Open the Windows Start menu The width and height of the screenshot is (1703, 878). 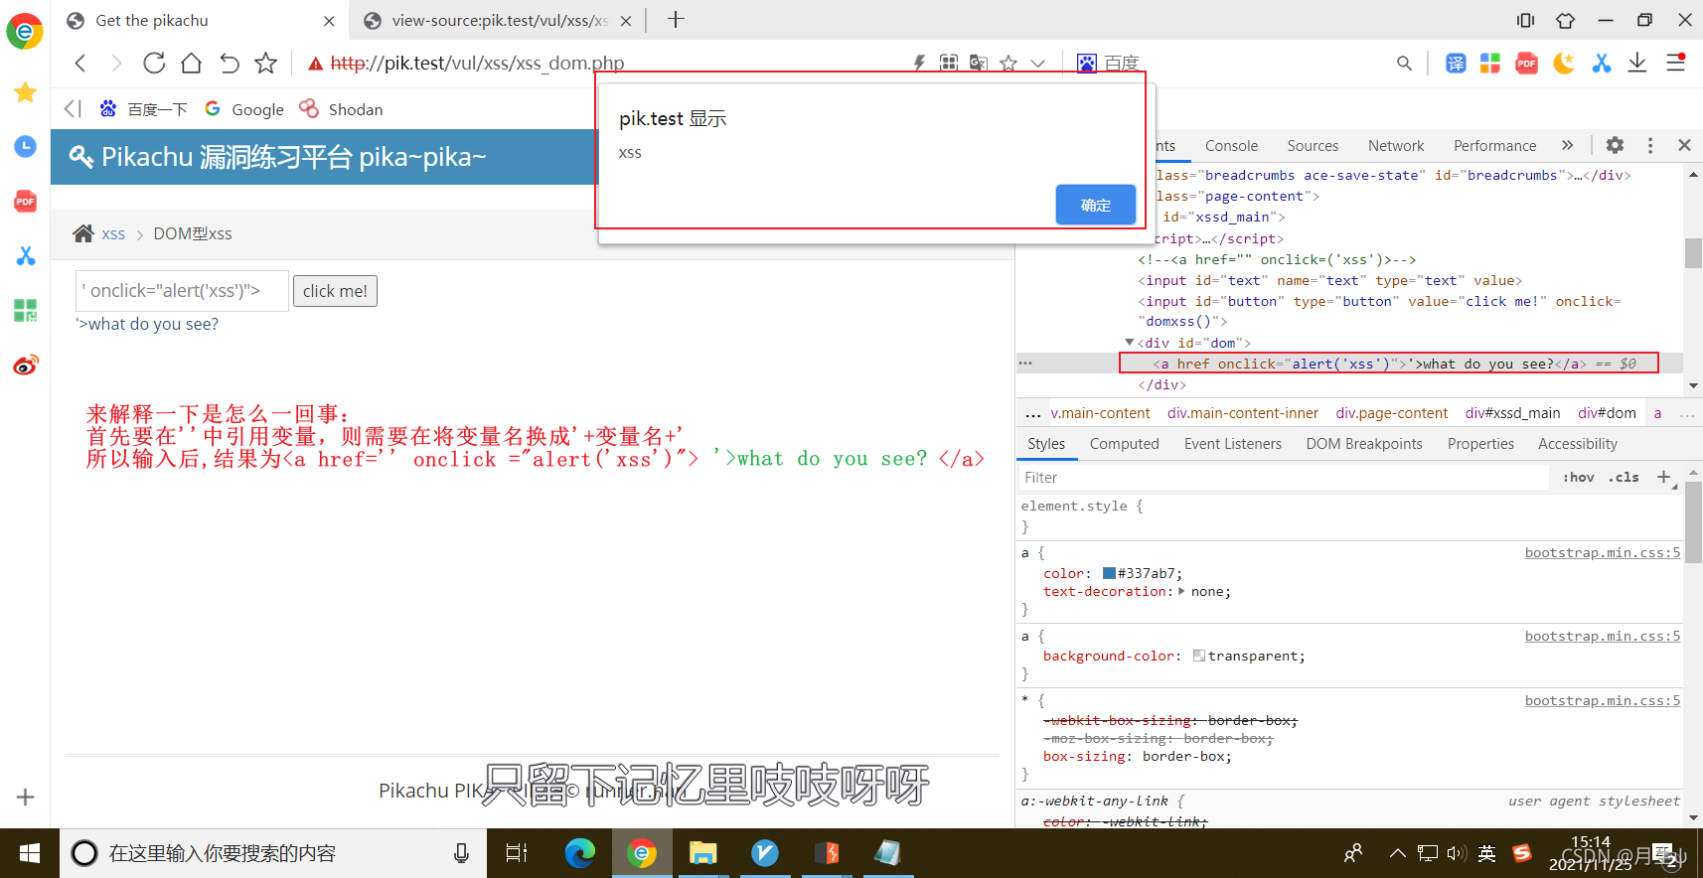point(30,853)
